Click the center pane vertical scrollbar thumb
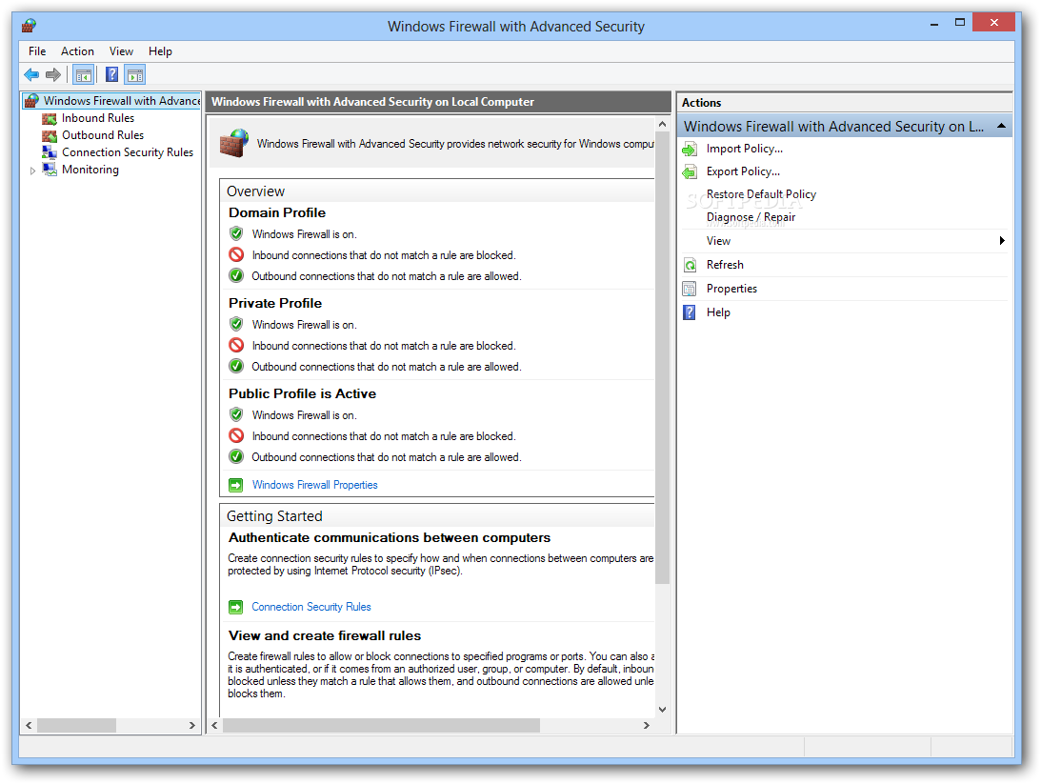Screen dimensions: 1041x784 click(x=662, y=358)
